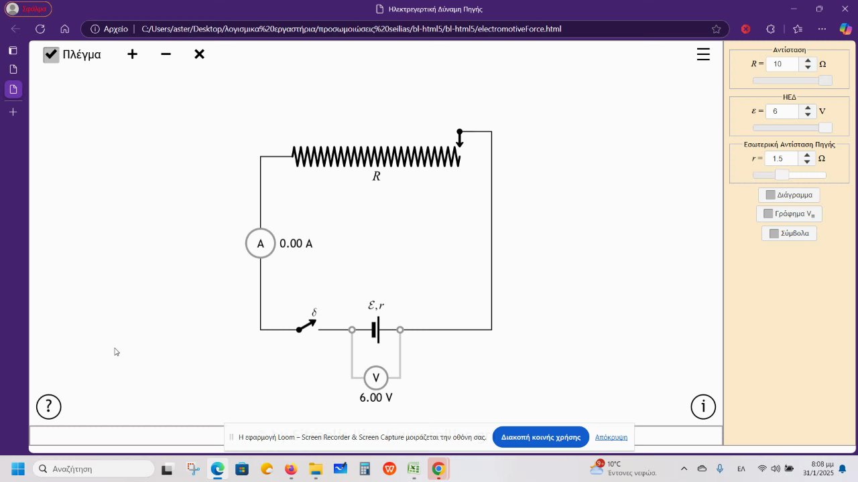Open browser settings and more menu
The image size is (858, 482).
(x=822, y=29)
